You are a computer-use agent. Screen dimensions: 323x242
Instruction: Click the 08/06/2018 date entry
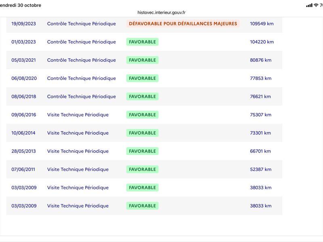coord(24,96)
